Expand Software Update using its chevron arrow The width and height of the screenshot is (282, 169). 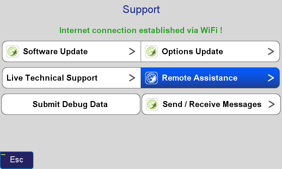pyautogui.click(x=132, y=51)
